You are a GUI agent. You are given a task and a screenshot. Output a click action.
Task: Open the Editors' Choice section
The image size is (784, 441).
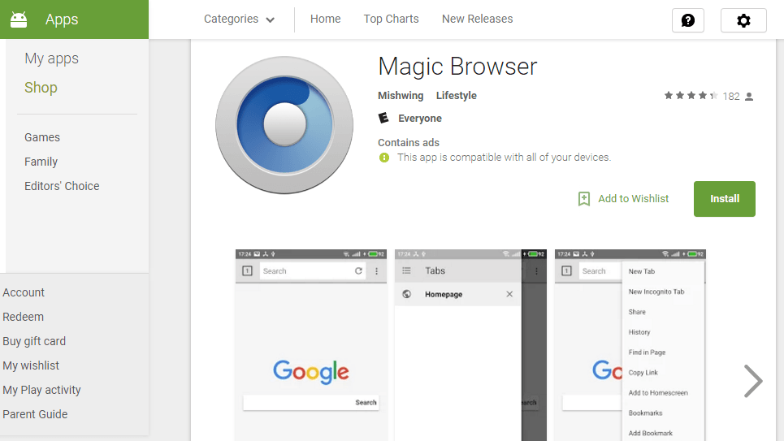pos(62,186)
